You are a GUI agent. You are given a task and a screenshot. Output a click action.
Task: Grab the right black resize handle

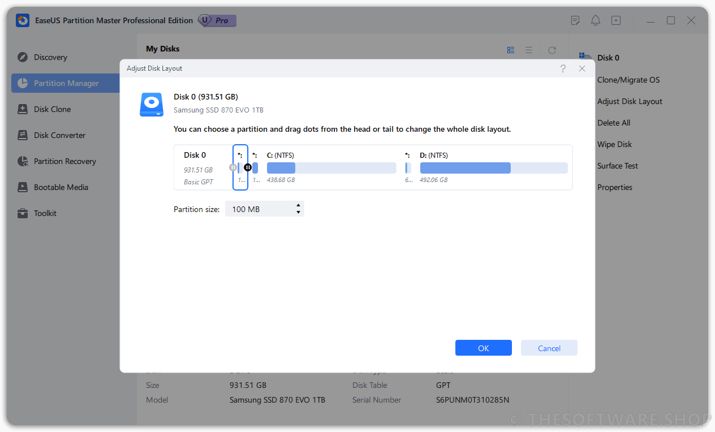click(248, 167)
